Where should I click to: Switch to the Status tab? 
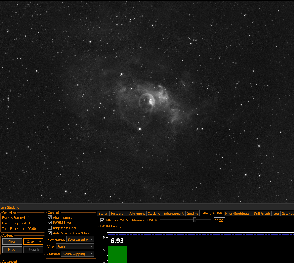(103, 214)
